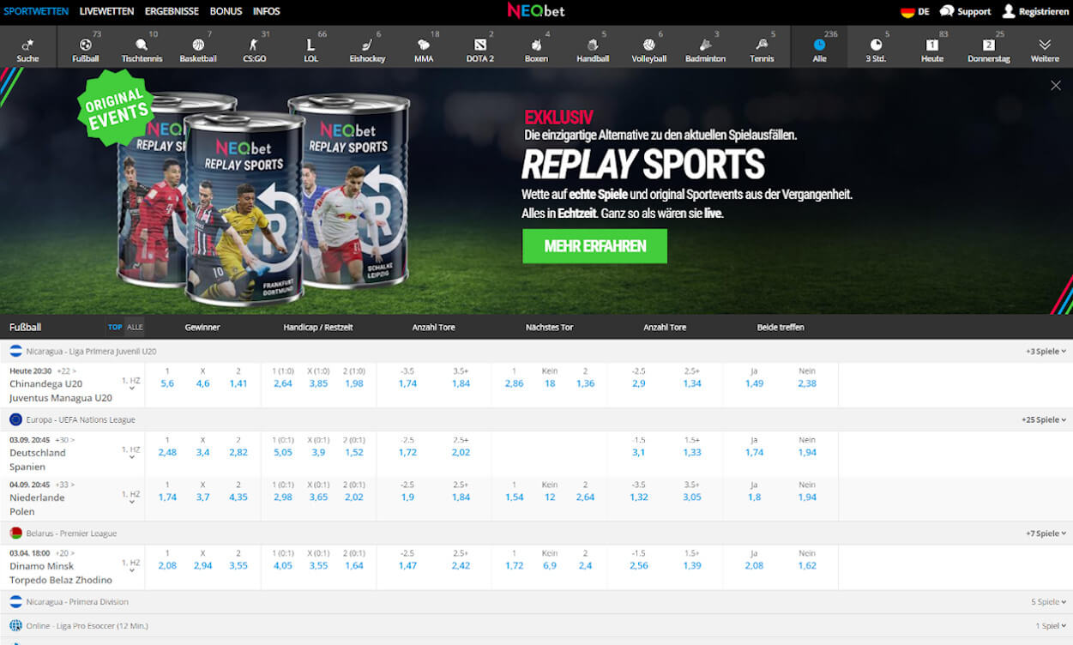Select Dinamo Minsk win odds 2,08

167,566
